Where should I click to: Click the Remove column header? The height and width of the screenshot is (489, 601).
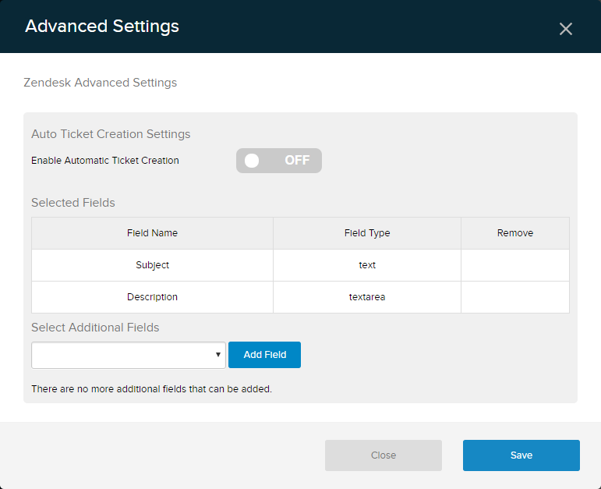(x=514, y=233)
